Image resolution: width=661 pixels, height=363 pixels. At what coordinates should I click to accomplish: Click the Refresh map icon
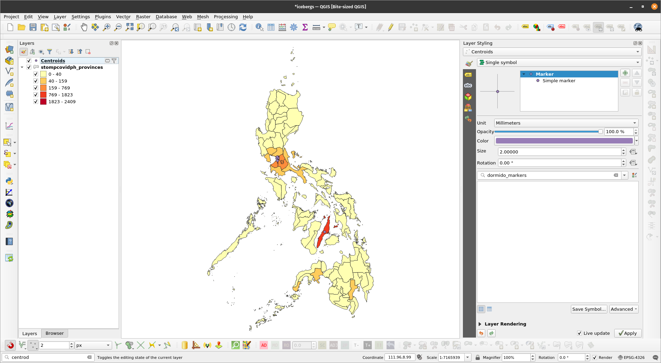coord(243,27)
